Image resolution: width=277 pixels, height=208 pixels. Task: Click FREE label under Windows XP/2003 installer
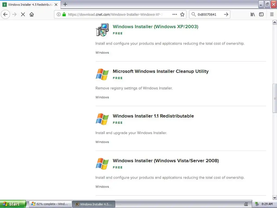118,33
